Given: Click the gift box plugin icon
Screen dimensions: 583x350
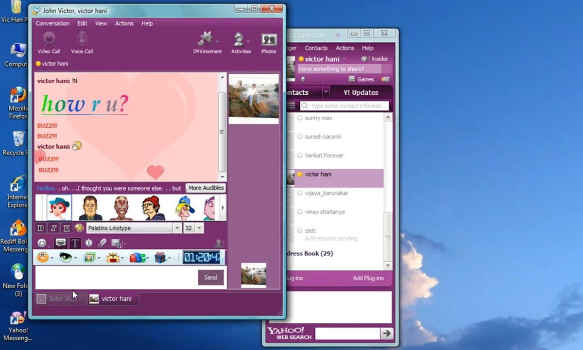Looking at the screenshot, I should coord(160,258).
